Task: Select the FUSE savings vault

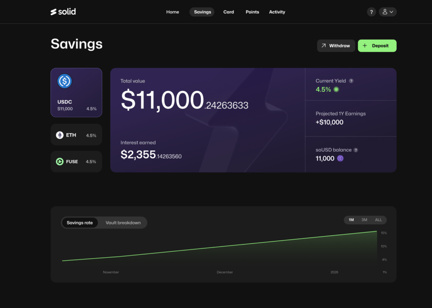Action: (x=76, y=161)
